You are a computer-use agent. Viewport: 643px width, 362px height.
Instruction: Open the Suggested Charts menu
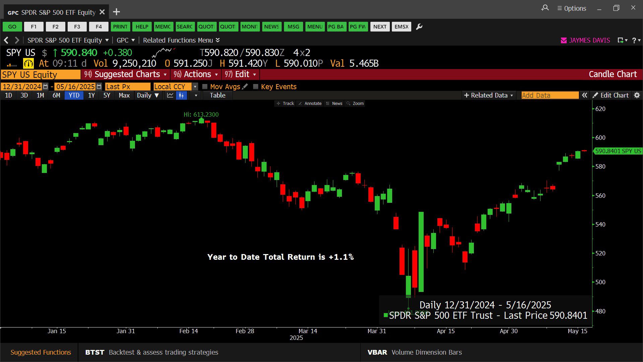(x=126, y=74)
